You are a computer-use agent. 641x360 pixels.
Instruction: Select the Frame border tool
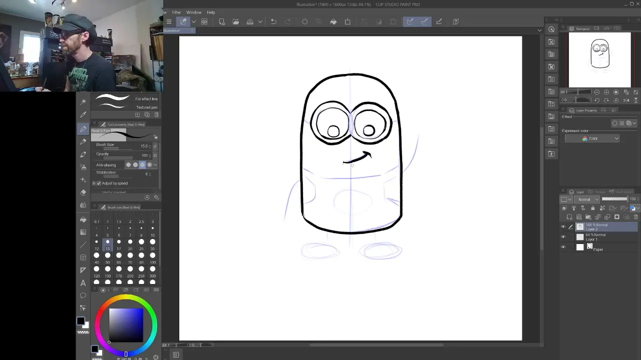pos(83,257)
